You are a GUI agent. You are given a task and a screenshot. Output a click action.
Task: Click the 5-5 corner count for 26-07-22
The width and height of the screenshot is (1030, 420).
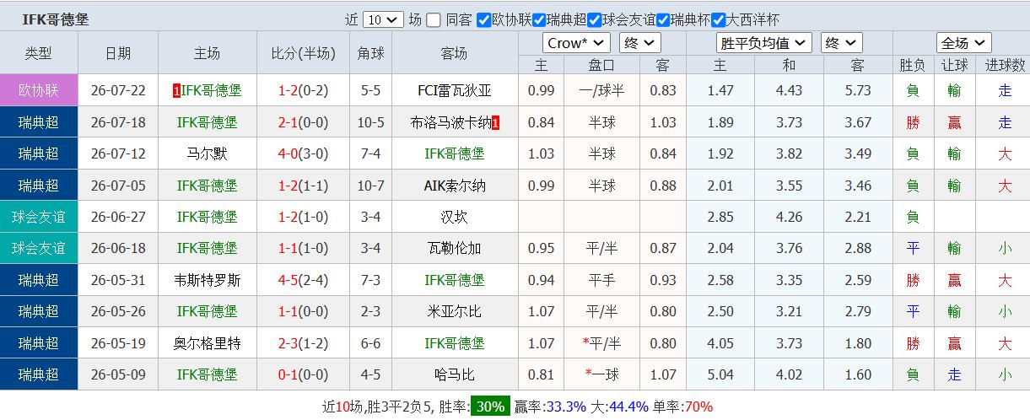[370, 90]
